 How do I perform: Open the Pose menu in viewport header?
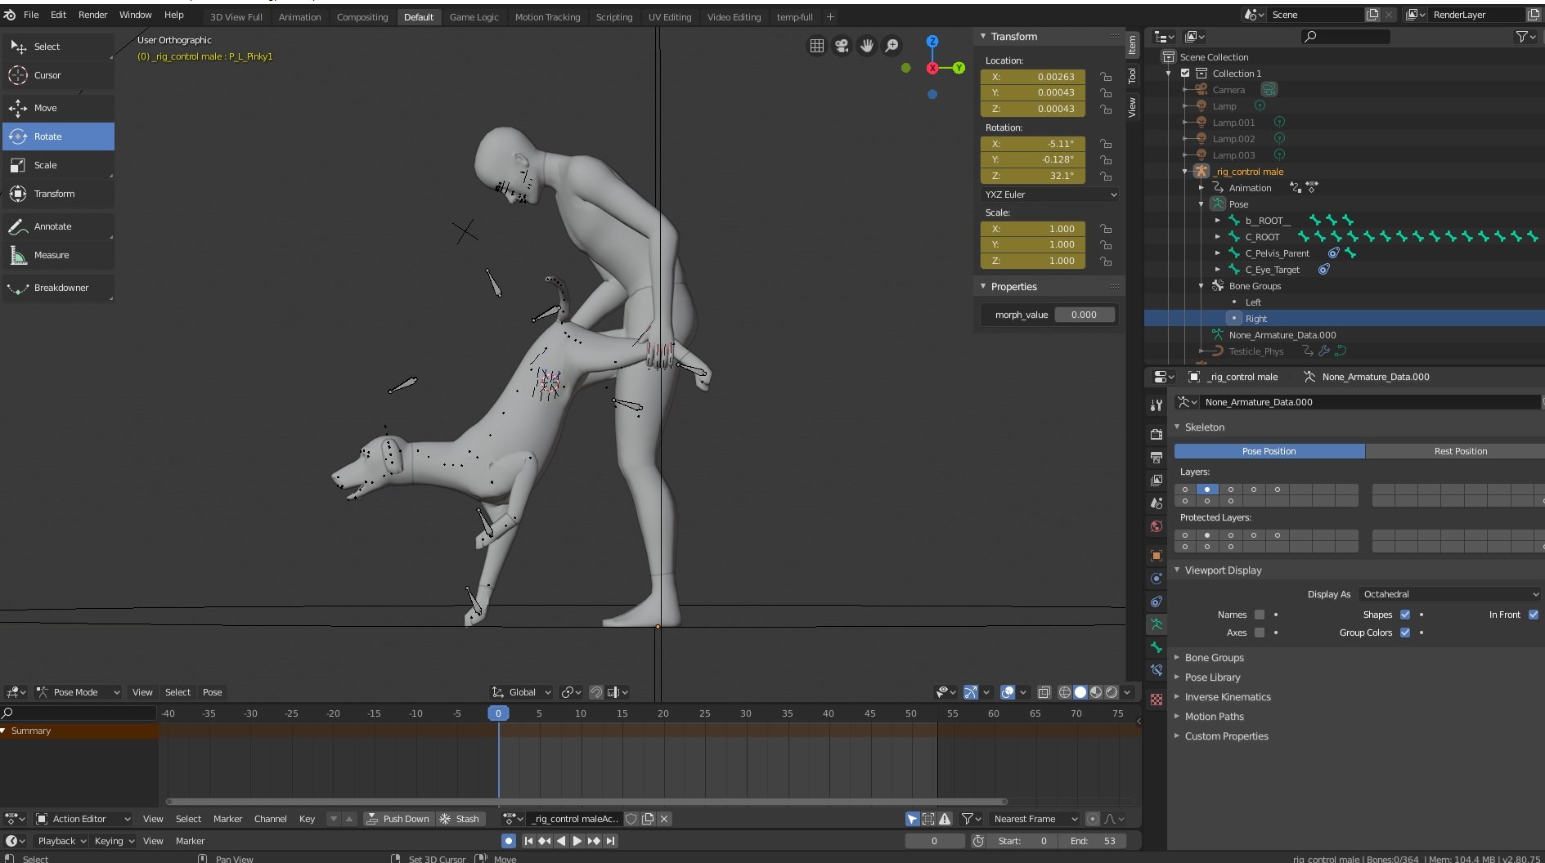(212, 692)
